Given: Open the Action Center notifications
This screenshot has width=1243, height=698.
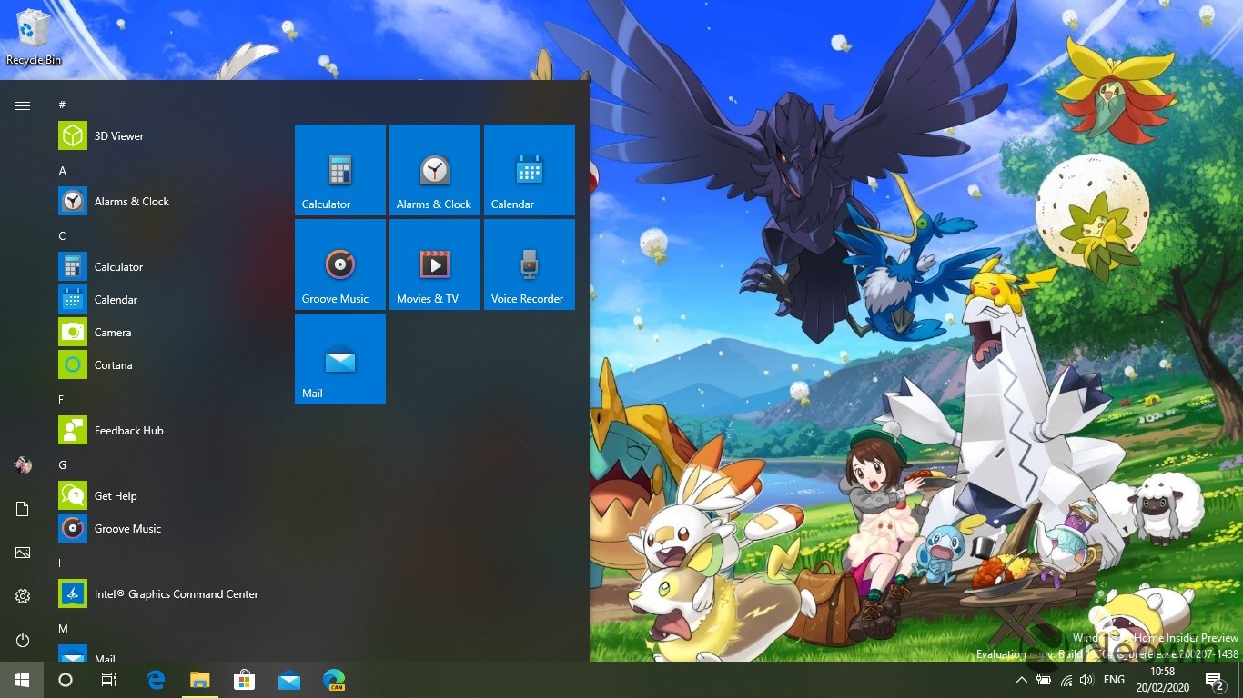Looking at the screenshot, I should (x=1215, y=680).
